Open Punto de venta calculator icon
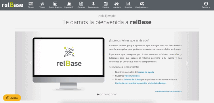The height and width of the screenshot is (103, 214). [55, 4]
